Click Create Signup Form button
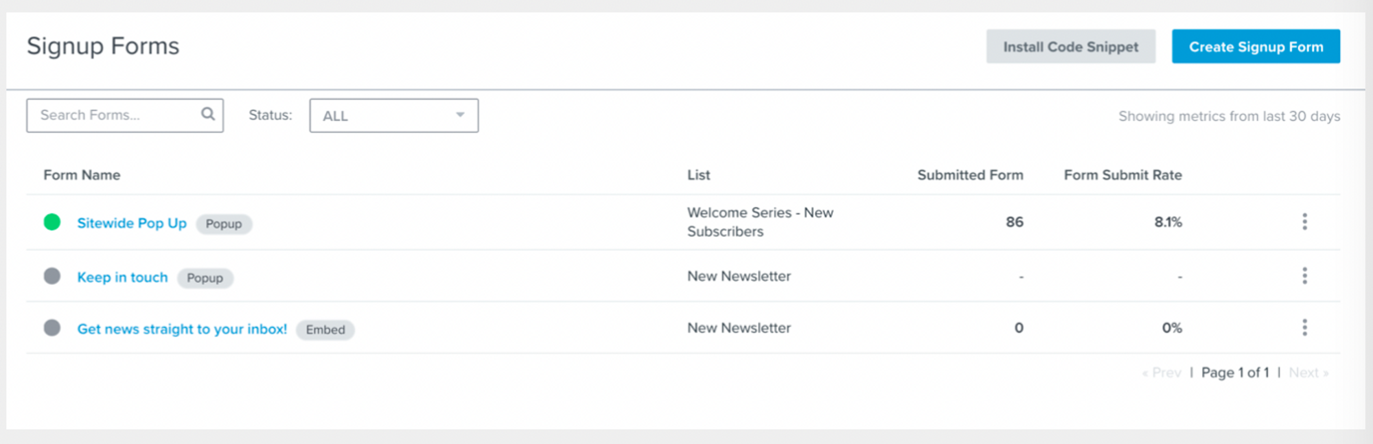 (1256, 47)
